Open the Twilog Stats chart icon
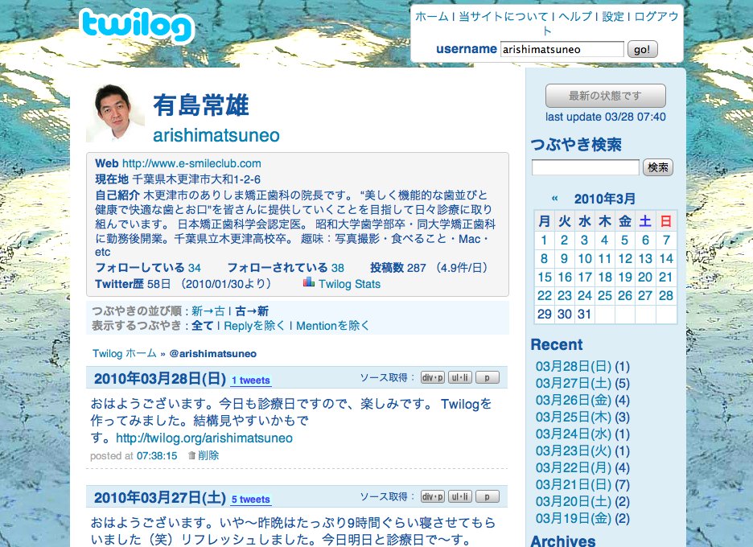753x547 pixels. [309, 282]
